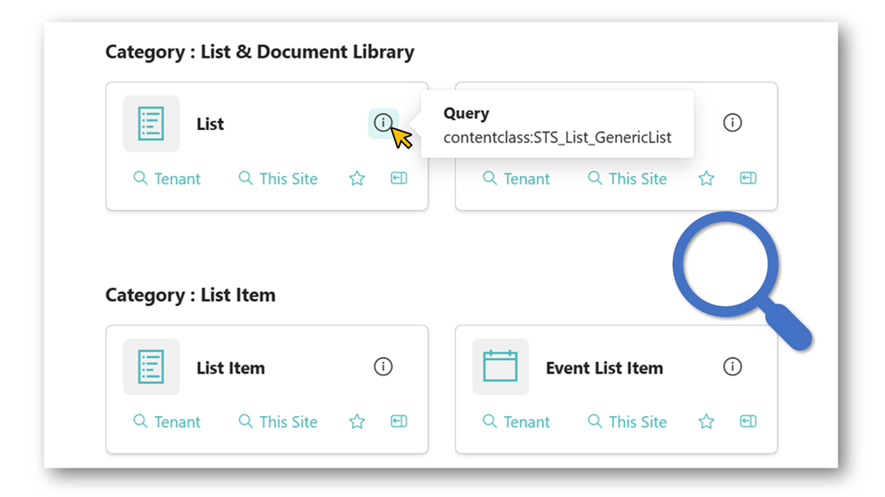Star the second List & Document Library card
This screenshot has height=497, width=885.
(x=706, y=178)
